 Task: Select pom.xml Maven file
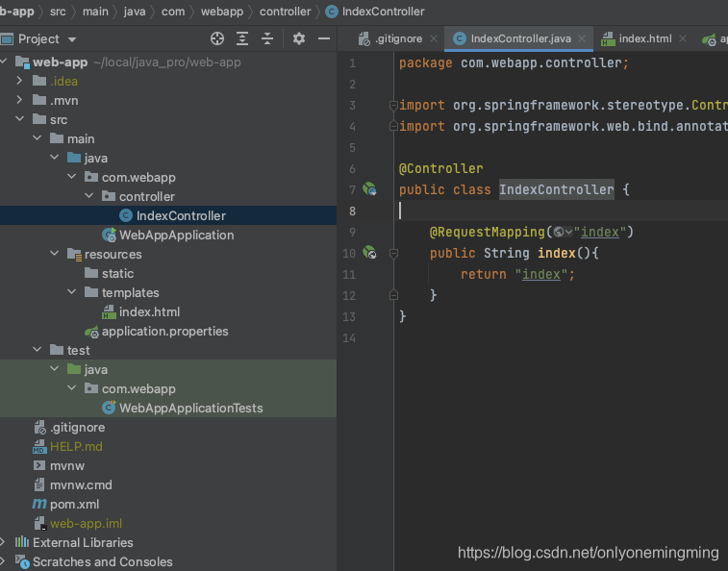(168, 504)
